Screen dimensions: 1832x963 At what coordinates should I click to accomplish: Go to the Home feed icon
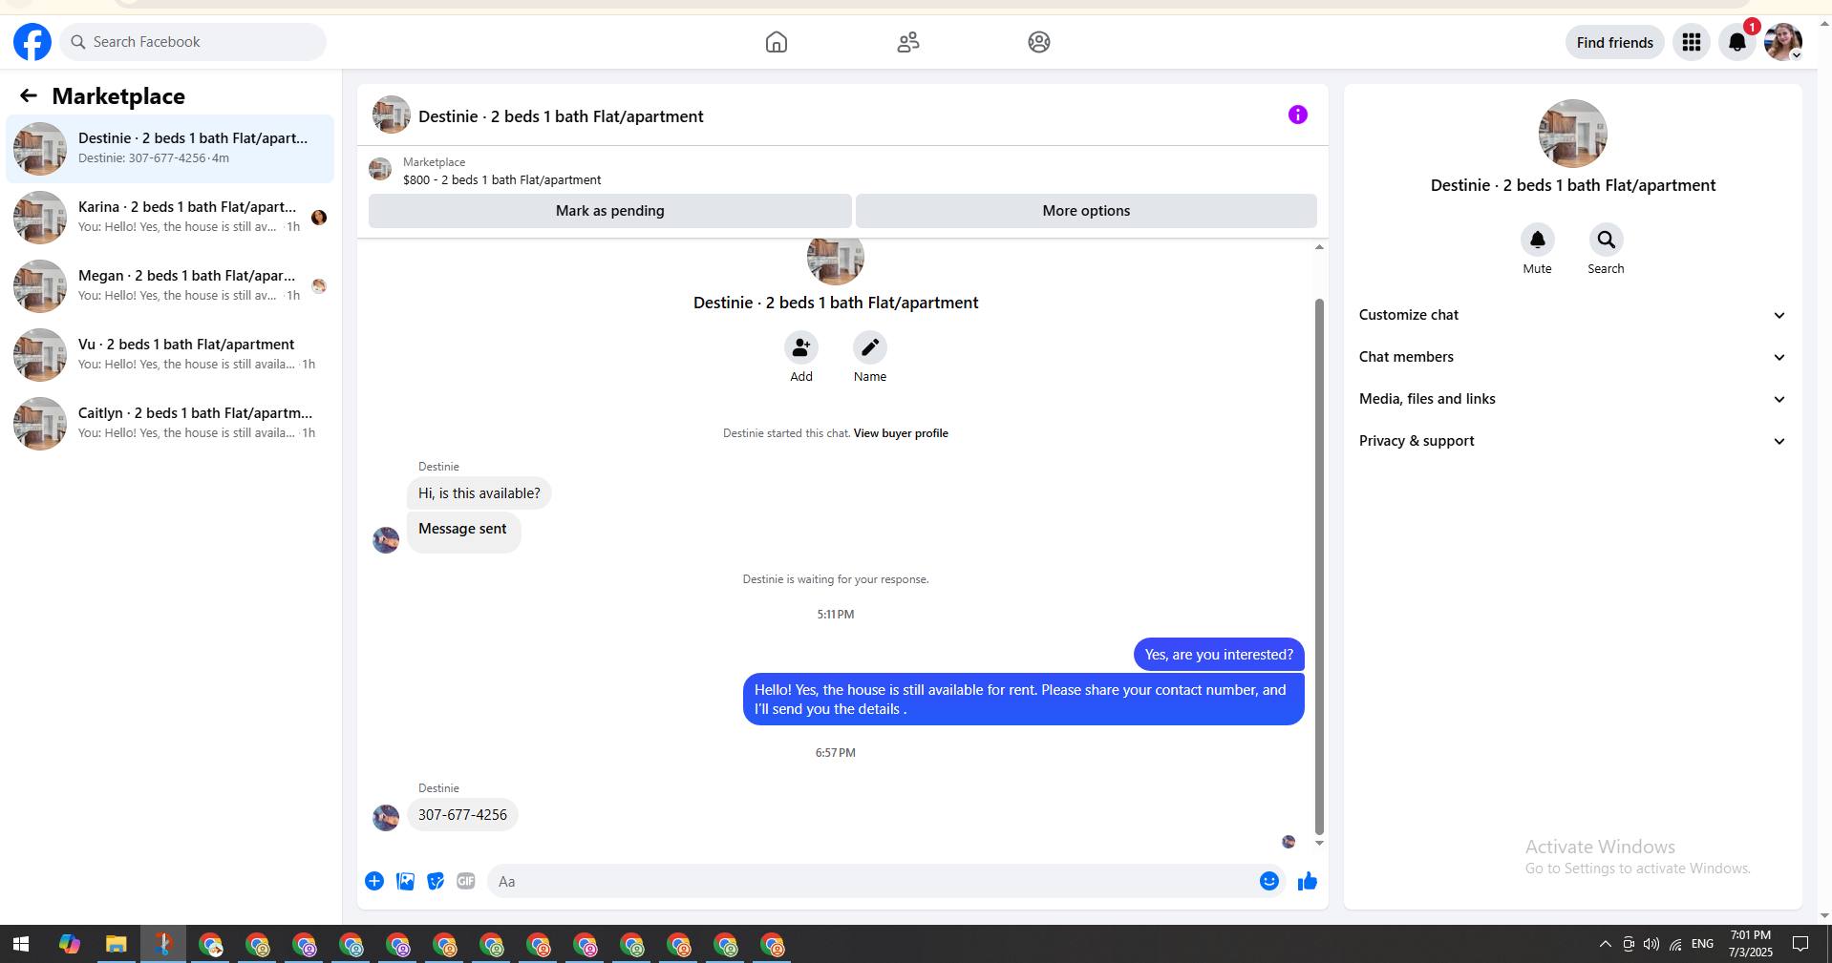[x=777, y=42]
